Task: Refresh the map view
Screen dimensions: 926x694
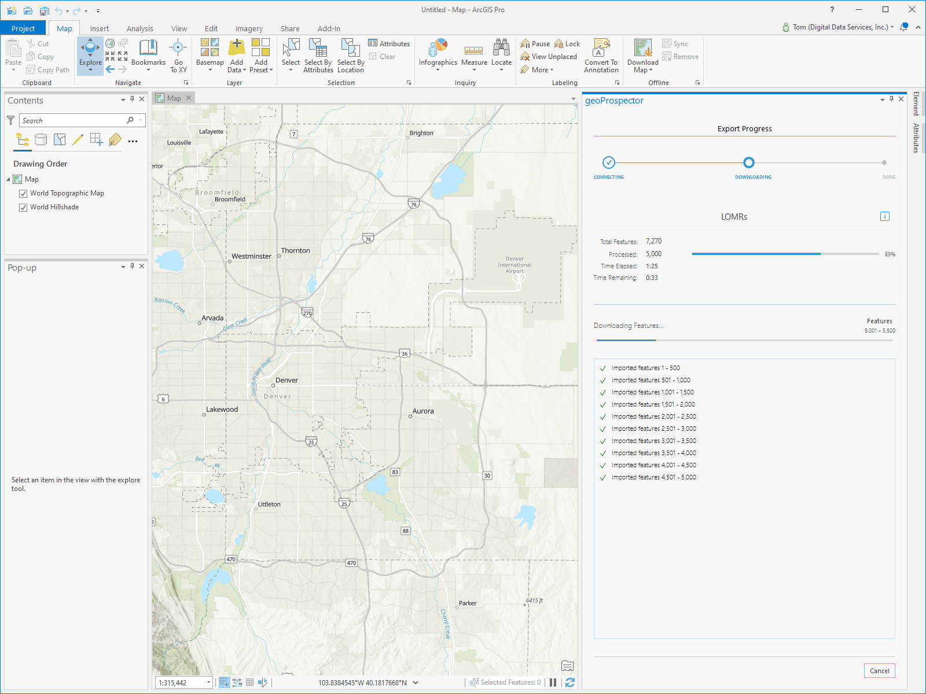Action: point(570,682)
